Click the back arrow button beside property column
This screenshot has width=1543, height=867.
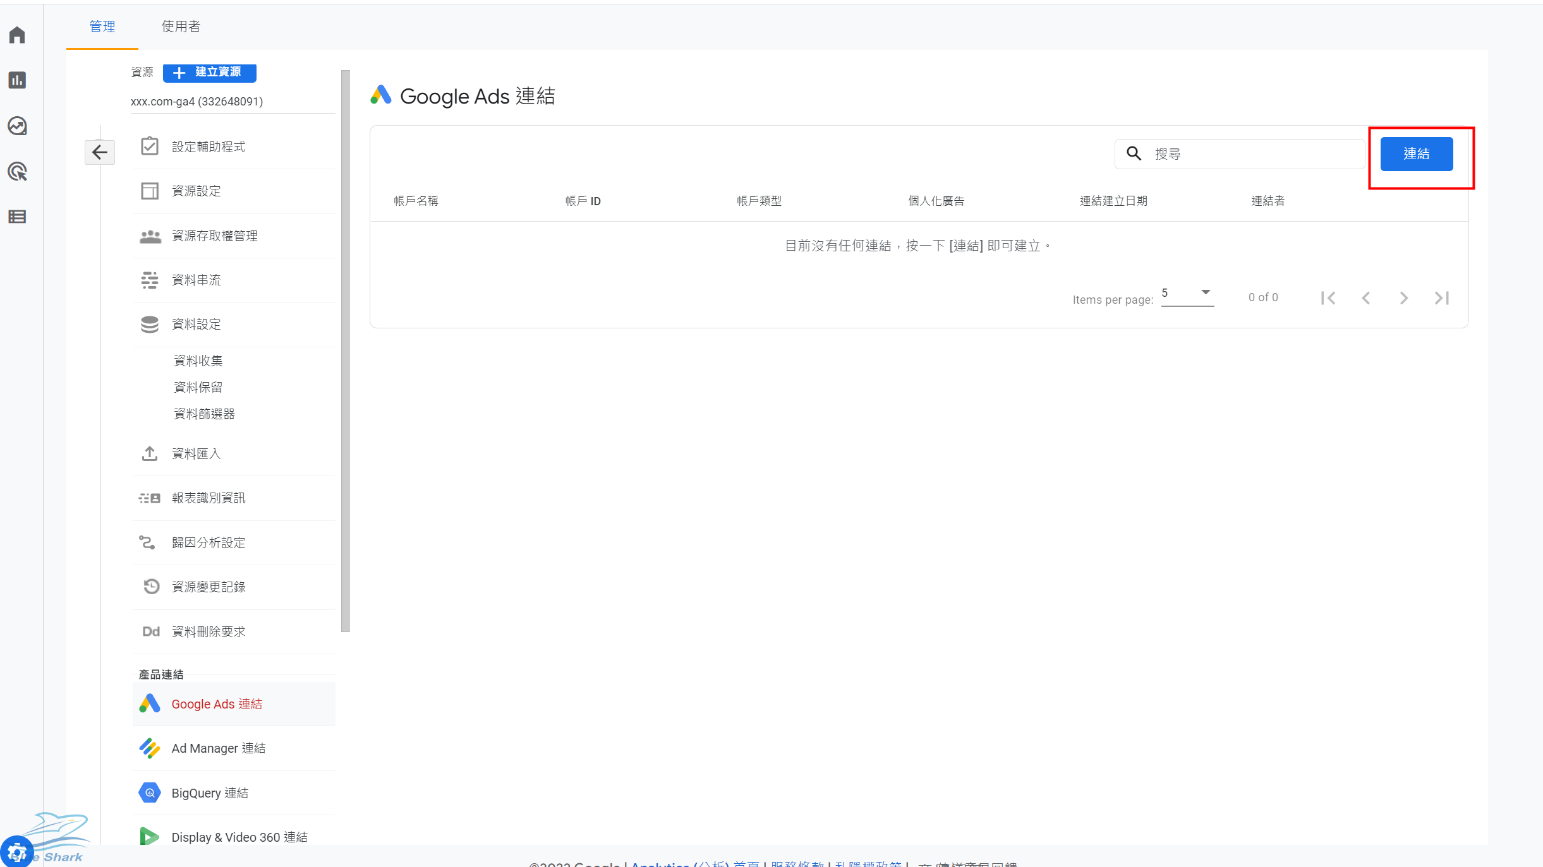pyautogui.click(x=100, y=152)
